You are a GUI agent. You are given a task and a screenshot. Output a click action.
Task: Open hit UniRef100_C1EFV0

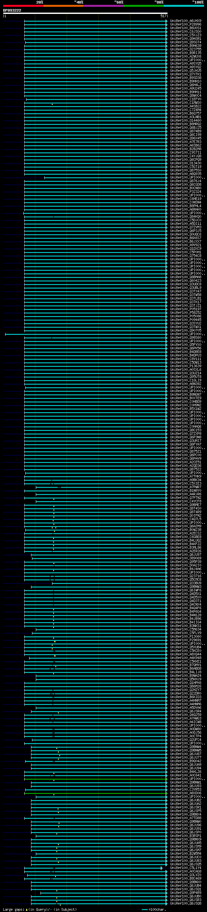(186, 99)
